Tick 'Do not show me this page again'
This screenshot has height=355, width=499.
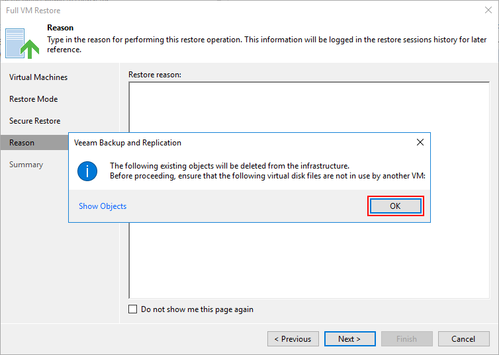133,309
